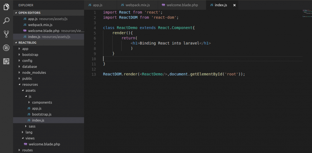Open the Search activity bar icon
312x153 pixels.
pos(6,21)
